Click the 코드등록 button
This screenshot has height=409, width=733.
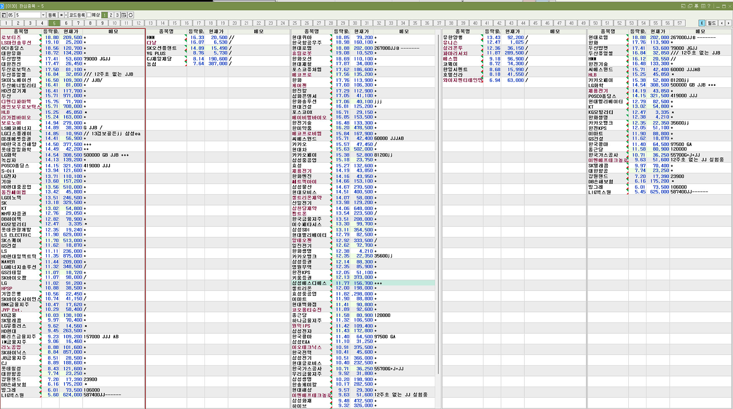[x=77, y=15]
